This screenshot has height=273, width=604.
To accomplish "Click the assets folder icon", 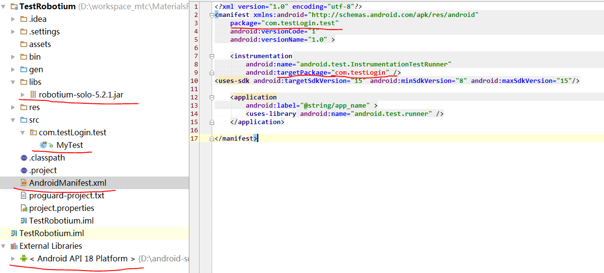I will coord(23,45).
